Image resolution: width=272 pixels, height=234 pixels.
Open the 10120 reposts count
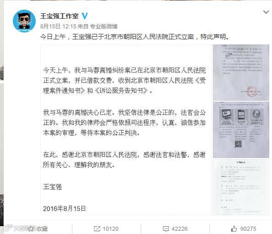[110, 229]
